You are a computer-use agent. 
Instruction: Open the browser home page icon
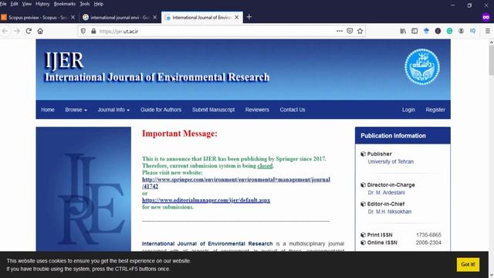[x=40, y=31]
